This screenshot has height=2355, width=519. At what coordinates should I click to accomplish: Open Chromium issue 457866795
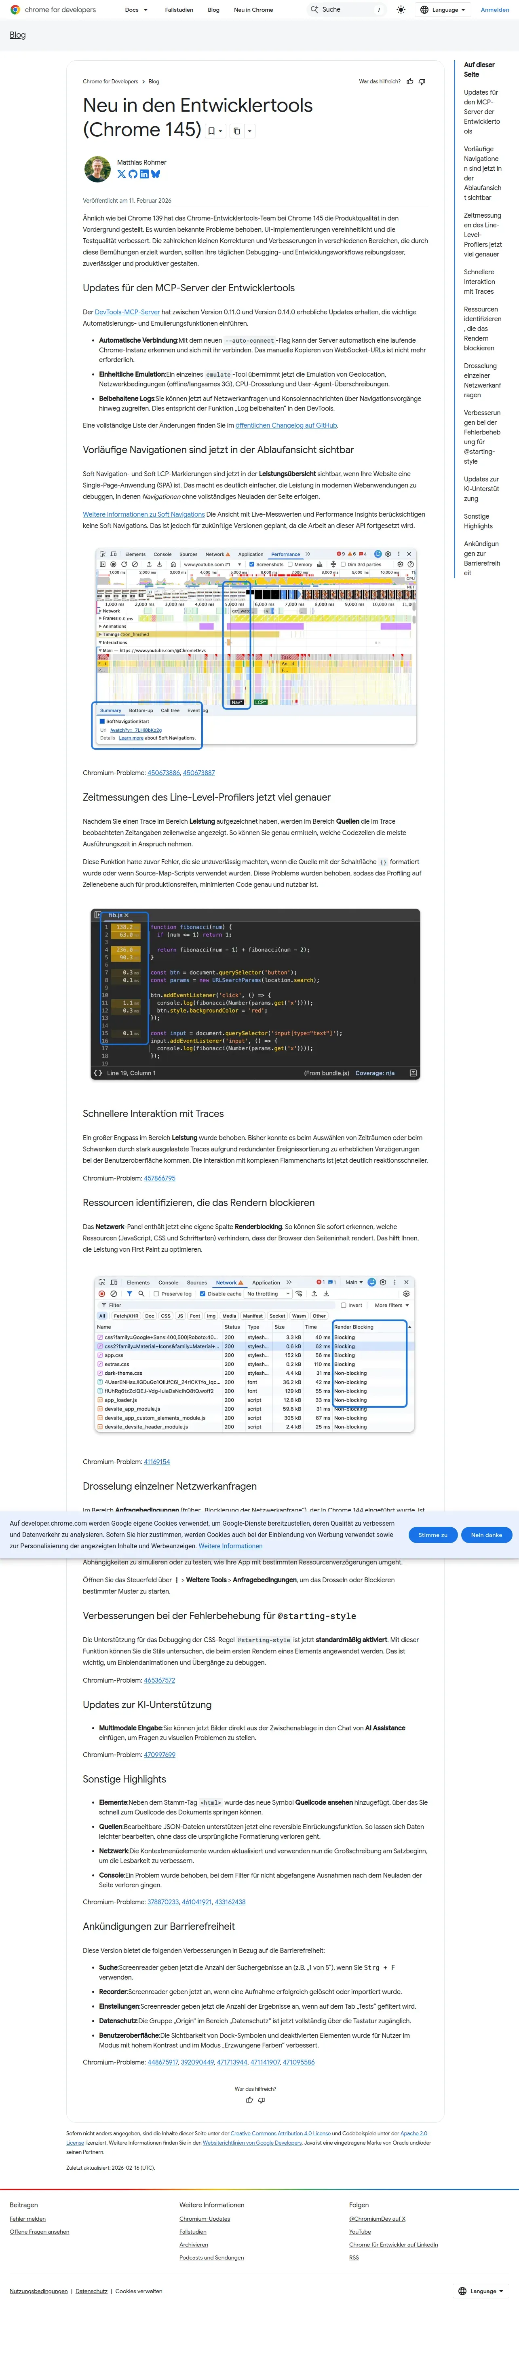pyautogui.click(x=160, y=1179)
